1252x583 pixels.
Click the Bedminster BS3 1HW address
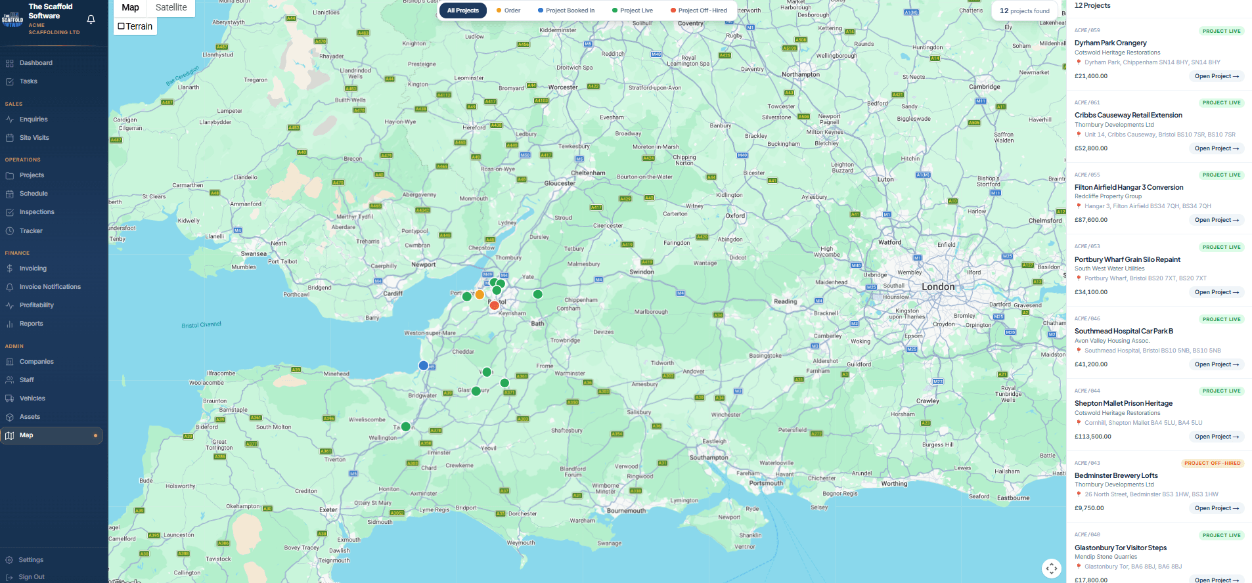pyautogui.click(x=1151, y=494)
